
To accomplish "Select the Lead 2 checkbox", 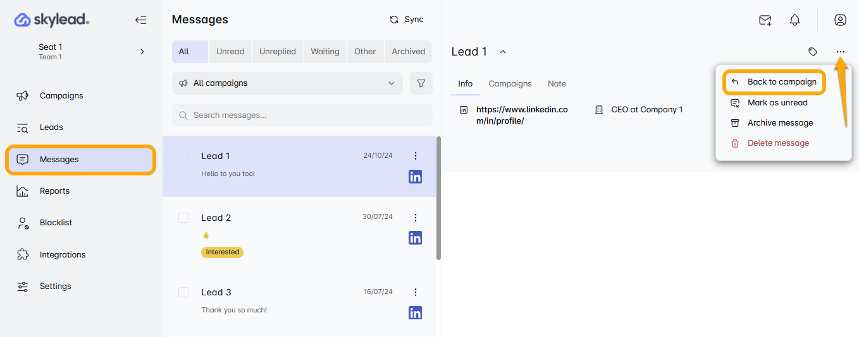I will point(183,218).
